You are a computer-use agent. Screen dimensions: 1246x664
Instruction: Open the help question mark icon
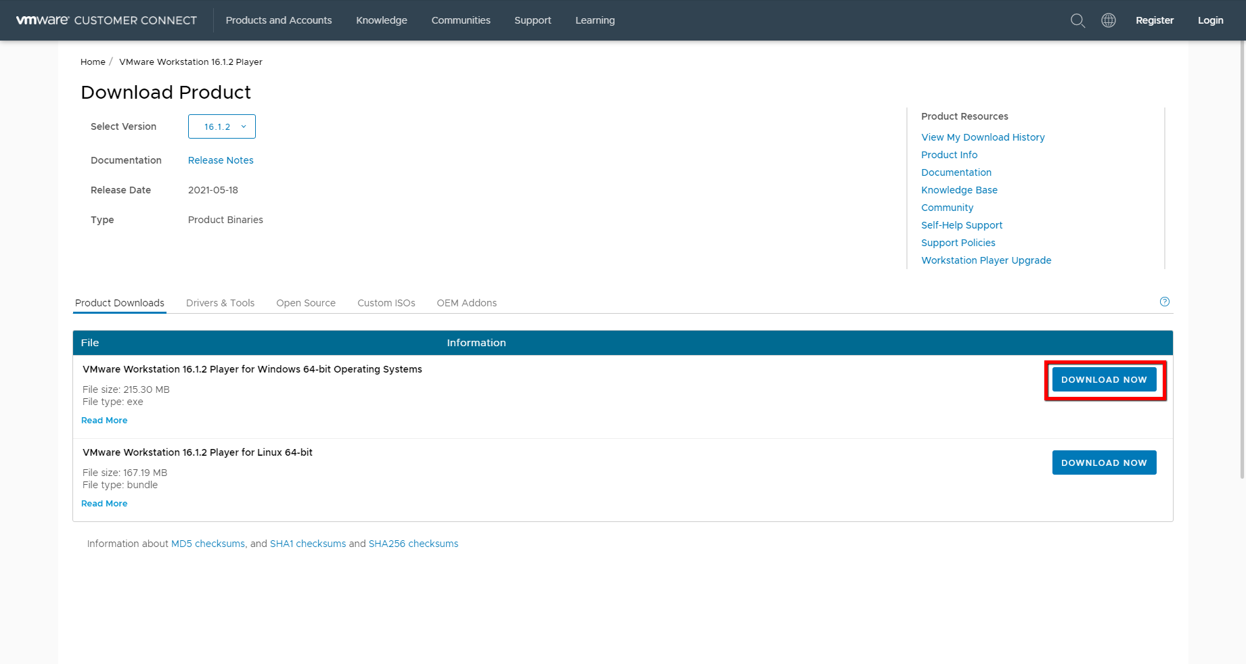[1165, 302]
